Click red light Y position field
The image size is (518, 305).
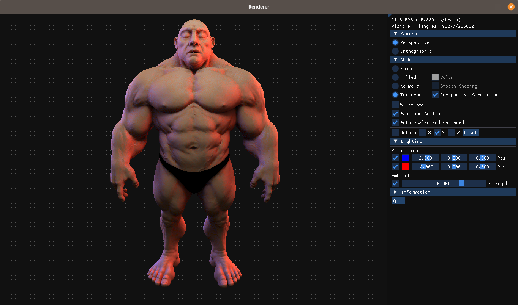pos(454,167)
